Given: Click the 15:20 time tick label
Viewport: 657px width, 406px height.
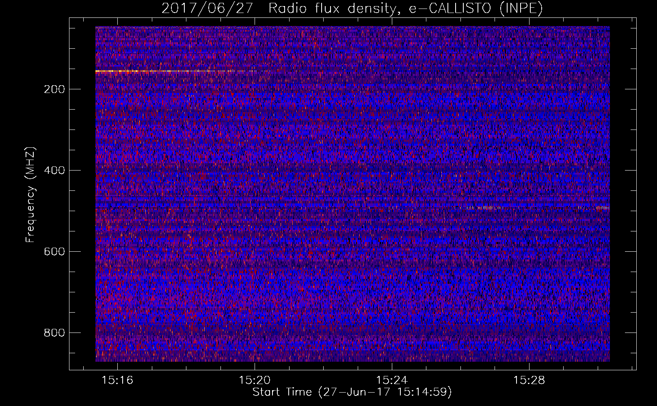Looking at the screenshot, I should click(255, 380).
